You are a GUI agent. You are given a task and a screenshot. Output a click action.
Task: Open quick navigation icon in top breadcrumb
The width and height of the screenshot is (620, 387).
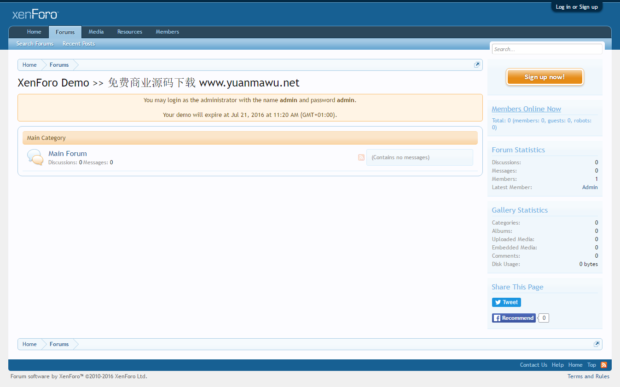[x=477, y=65]
